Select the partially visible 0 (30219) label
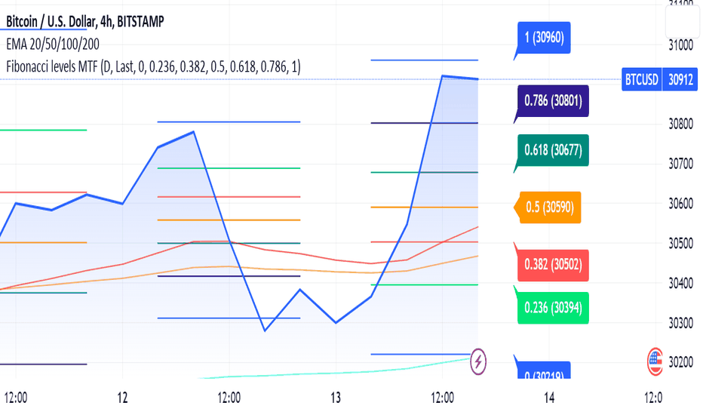This screenshot has width=703, height=415. point(544,371)
